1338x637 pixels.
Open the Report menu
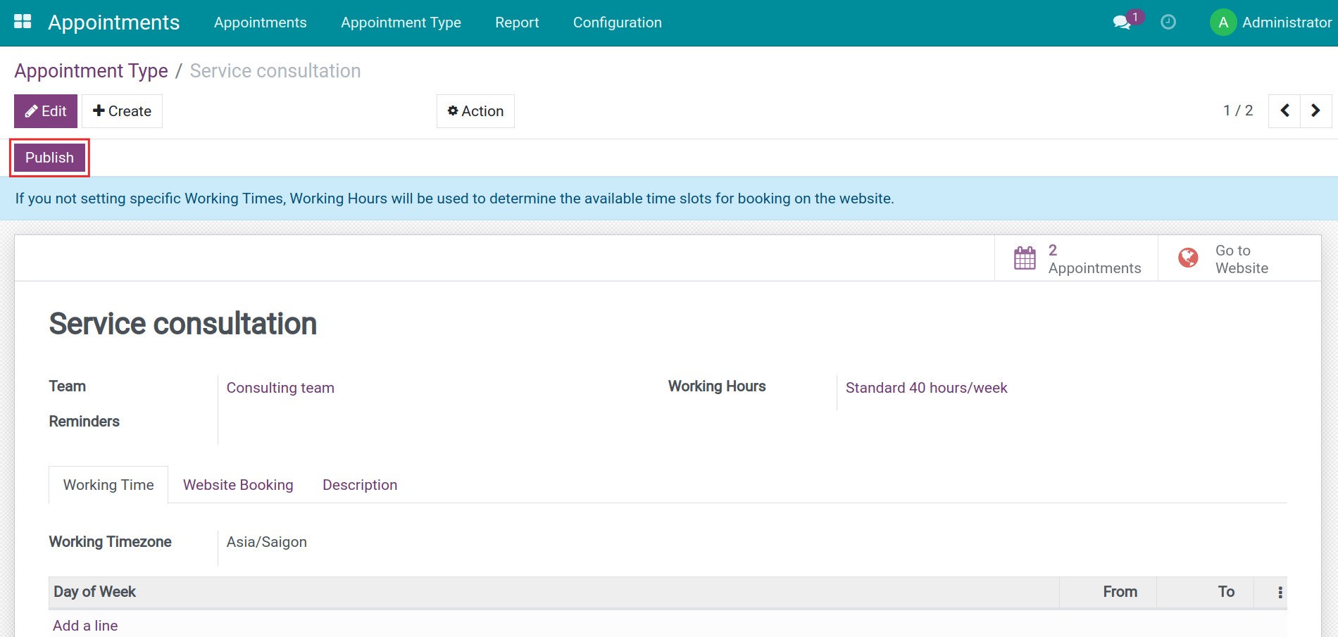point(517,22)
